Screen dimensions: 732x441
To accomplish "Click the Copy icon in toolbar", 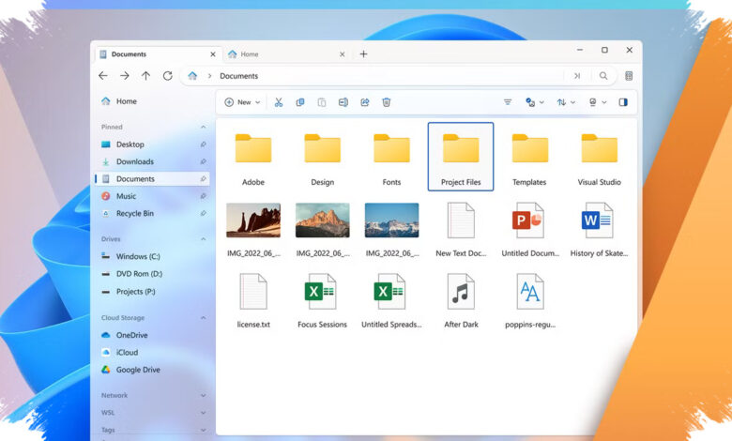I will [x=300, y=102].
